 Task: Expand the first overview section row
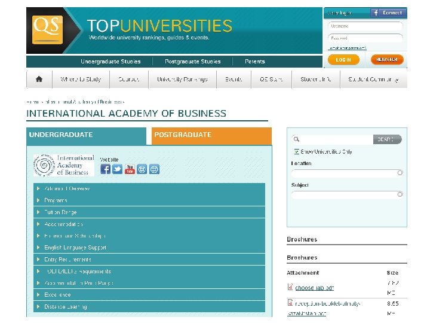[x=149, y=188]
